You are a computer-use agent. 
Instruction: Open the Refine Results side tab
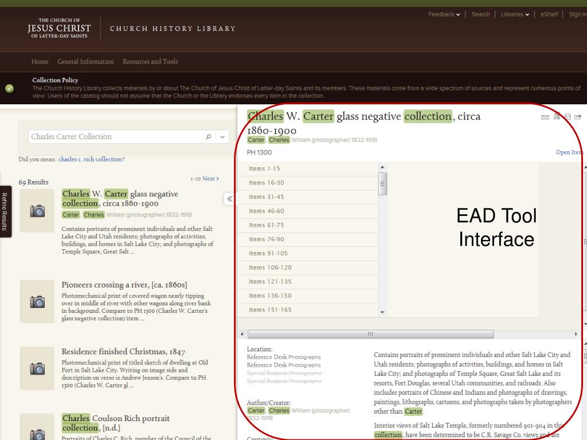5,211
